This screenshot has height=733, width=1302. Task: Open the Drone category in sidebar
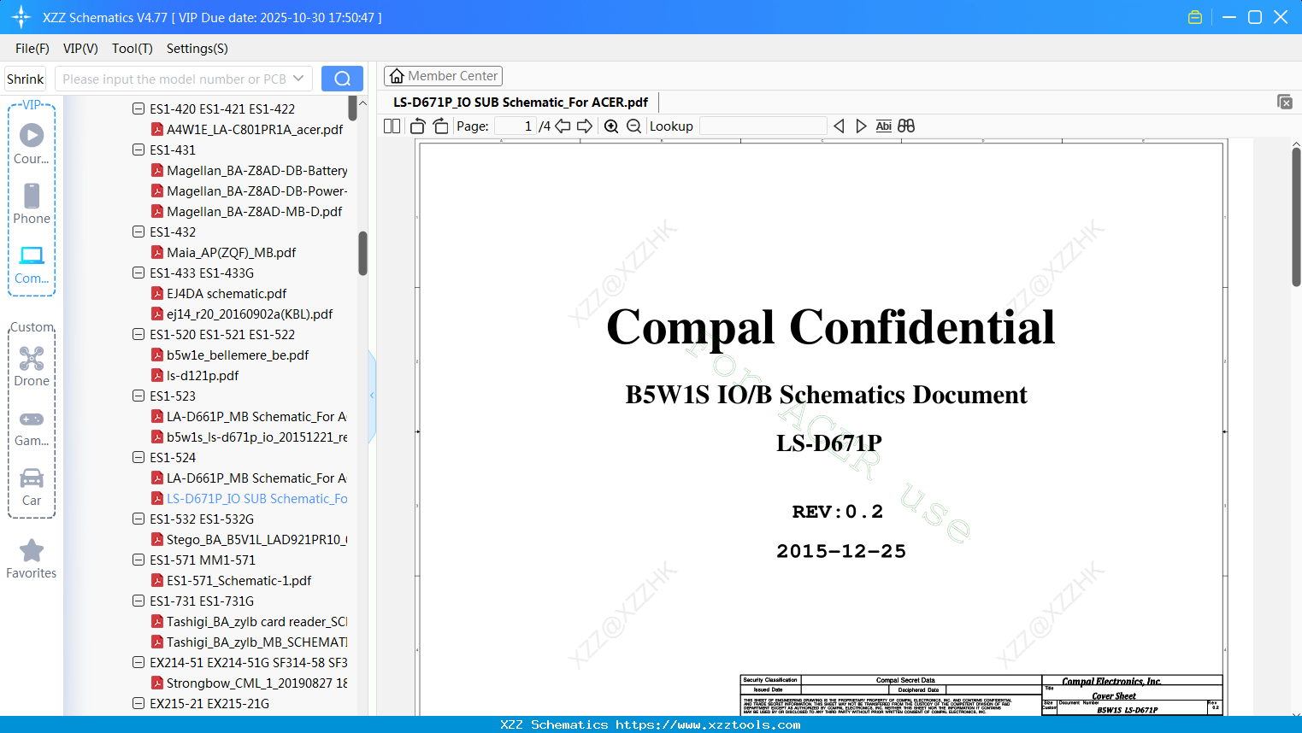coord(32,366)
